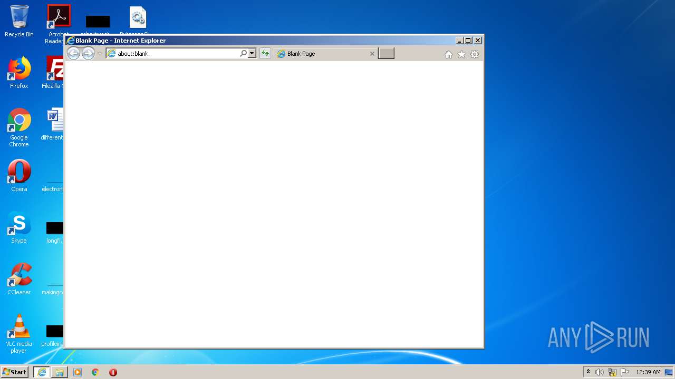Launch CCleaner desktop shortcut
The height and width of the screenshot is (379, 675).
[x=19, y=279]
